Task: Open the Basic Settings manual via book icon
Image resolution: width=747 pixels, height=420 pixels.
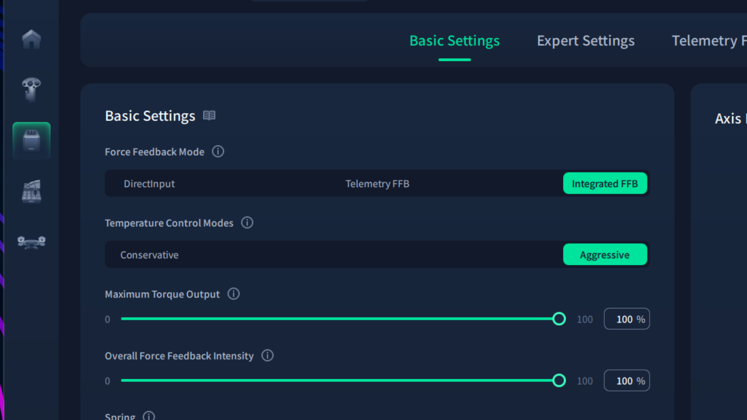Action: click(209, 115)
